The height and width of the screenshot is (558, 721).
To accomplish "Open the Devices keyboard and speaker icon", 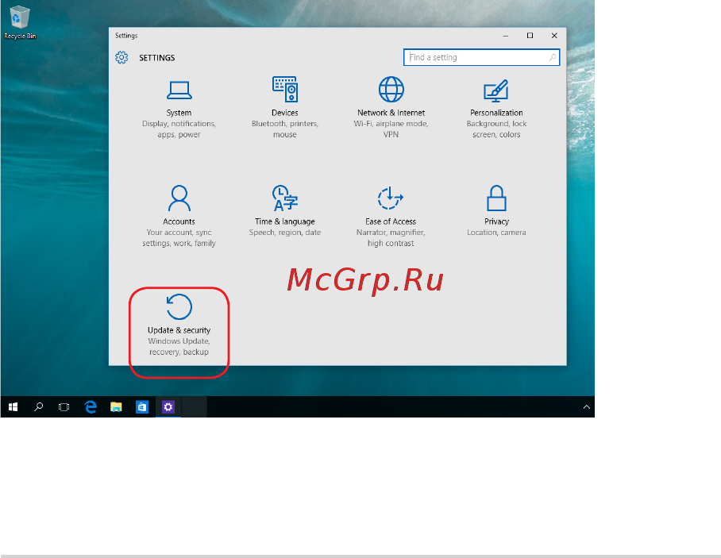I will pos(284,89).
